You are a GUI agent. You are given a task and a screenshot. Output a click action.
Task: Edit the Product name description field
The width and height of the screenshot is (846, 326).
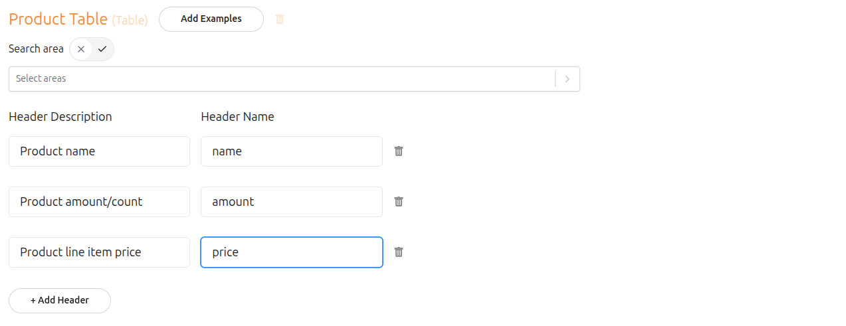(x=99, y=151)
